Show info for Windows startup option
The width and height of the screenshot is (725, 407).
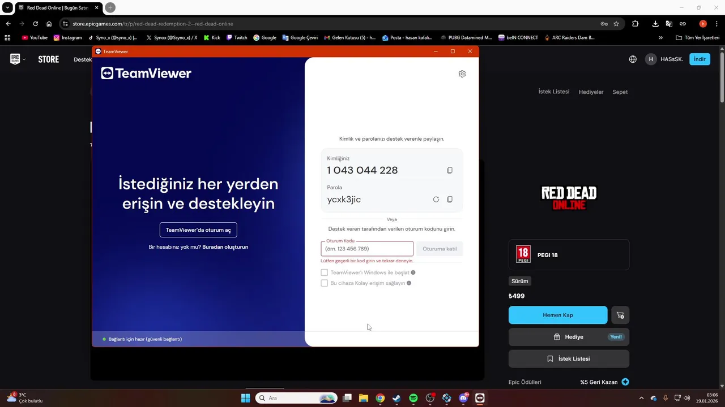[x=413, y=272]
